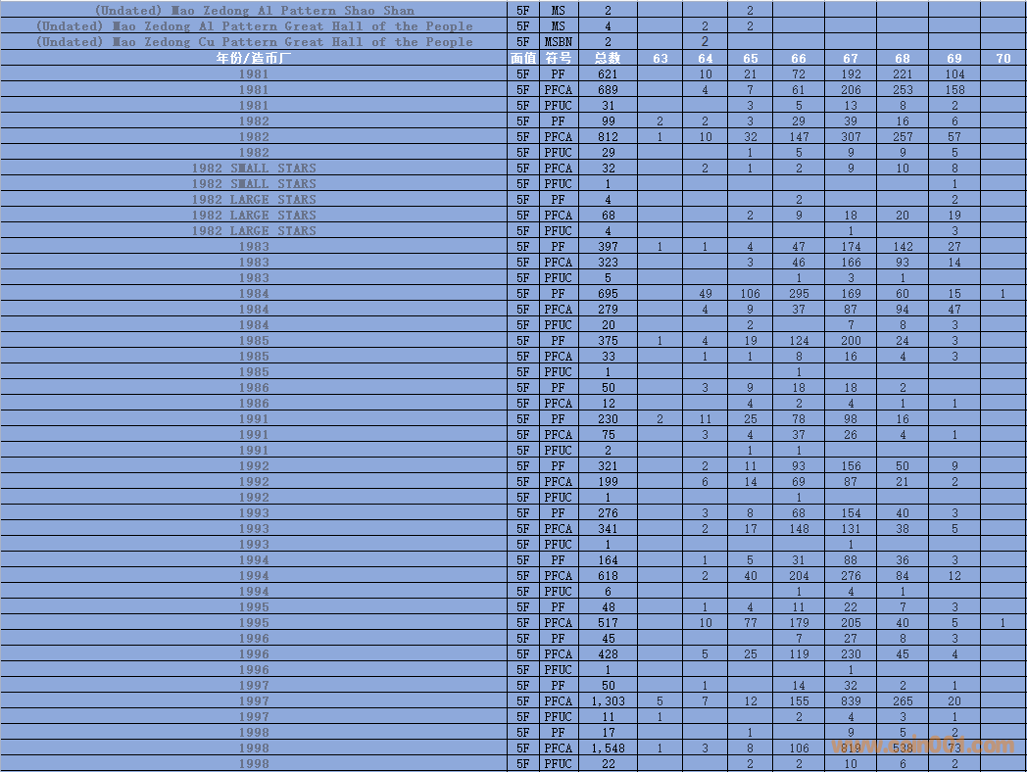Select the grade 70 column header

(1003, 58)
